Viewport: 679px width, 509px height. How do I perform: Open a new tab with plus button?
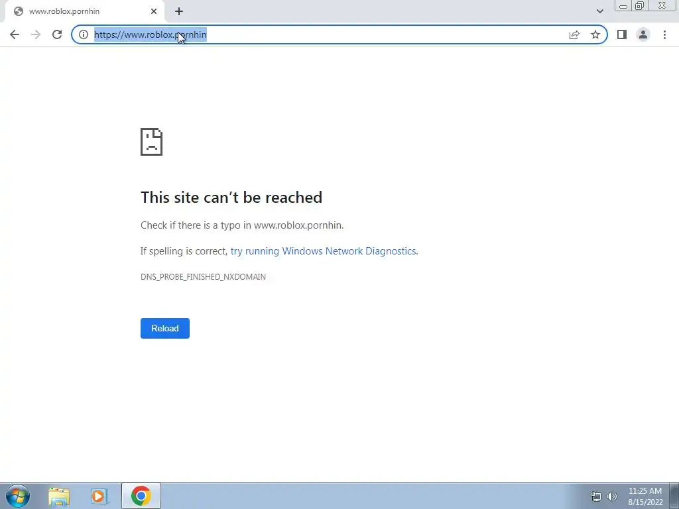click(179, 11)
